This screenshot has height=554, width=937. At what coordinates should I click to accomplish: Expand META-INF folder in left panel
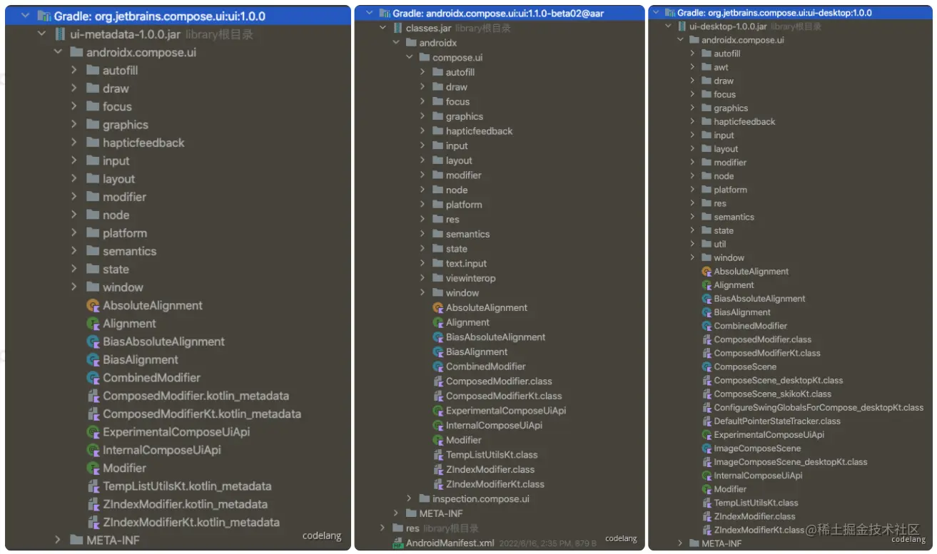click(58, 540)
